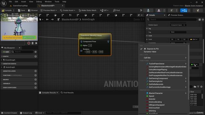Collapse the Scale section in Details
205x115 pixels.
tap(147, 36)
